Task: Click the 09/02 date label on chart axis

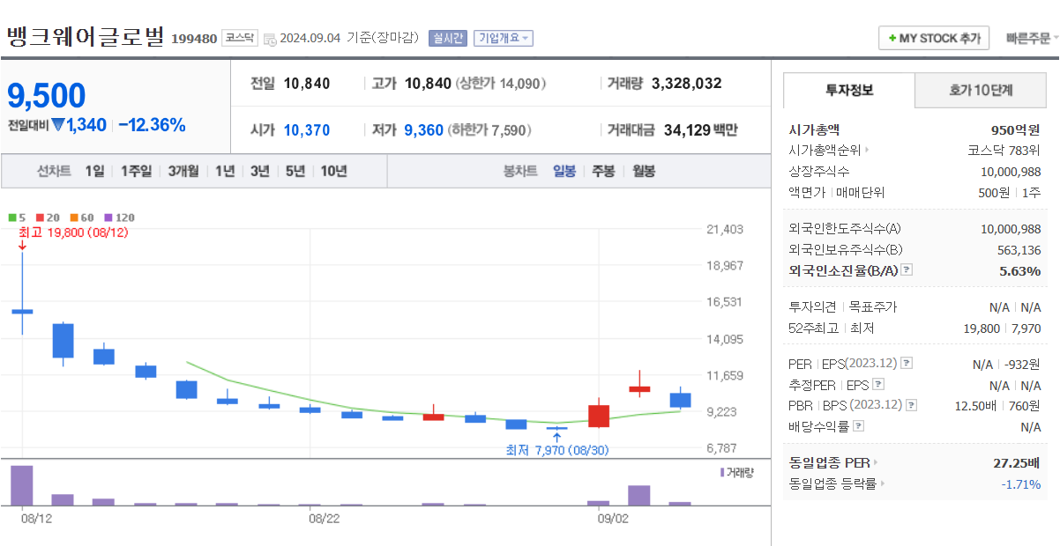Action: tap(612, 520)
